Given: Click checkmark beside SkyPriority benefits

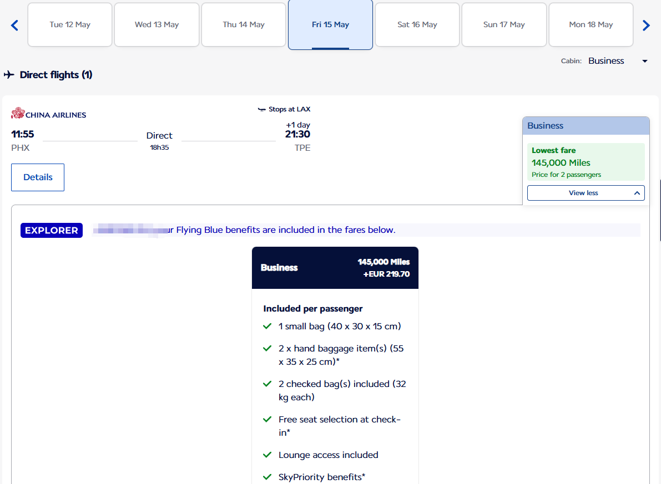Looking at the screenshot, I should point(267,477).
